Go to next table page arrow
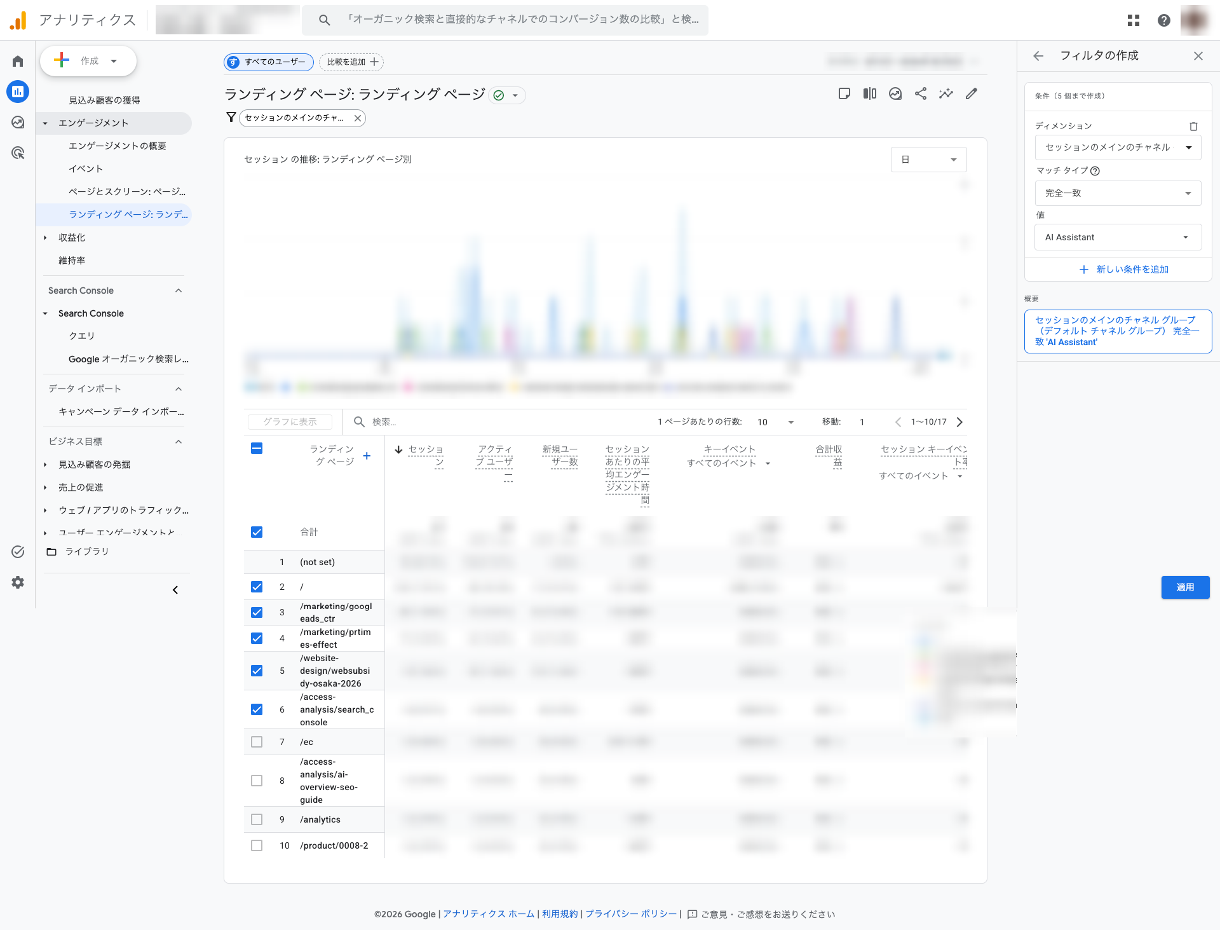Viewport: 1220px width, 930px height. pos(959,422)
